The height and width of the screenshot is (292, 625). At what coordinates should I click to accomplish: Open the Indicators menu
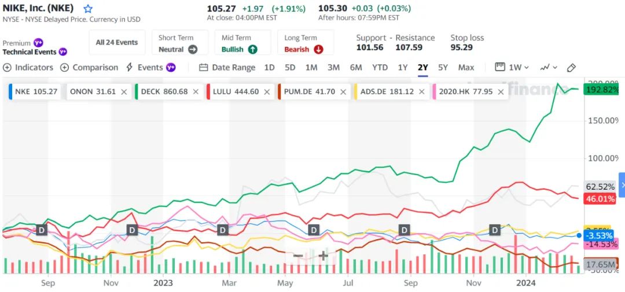28,68
